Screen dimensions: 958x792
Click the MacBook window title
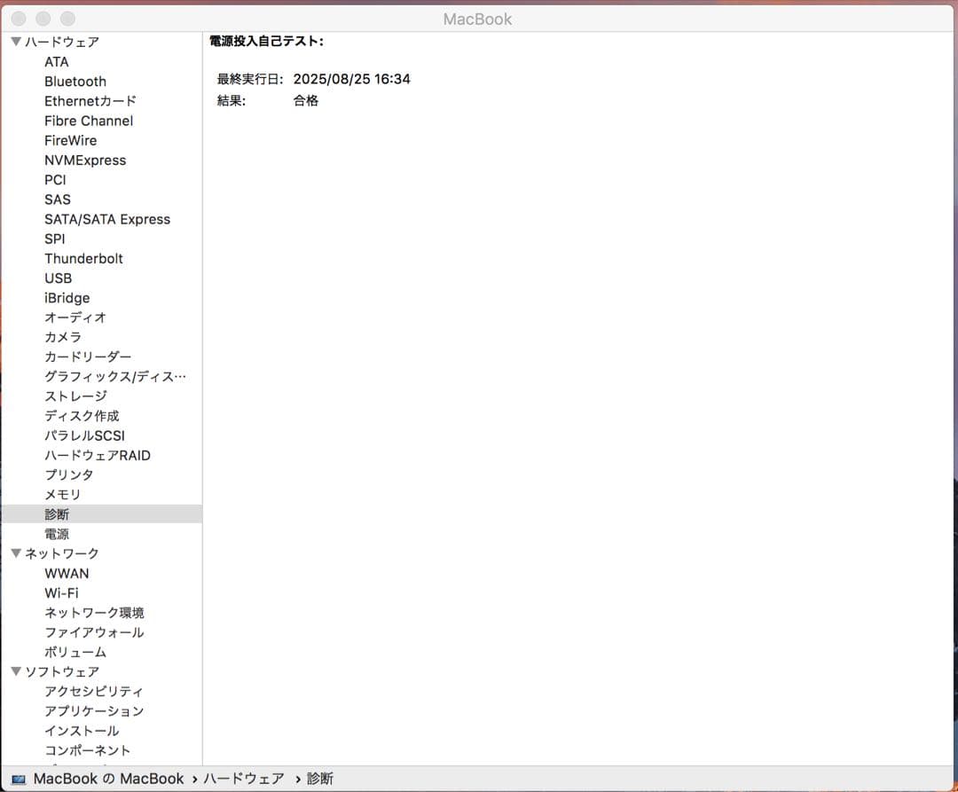(x=478, y=19)
